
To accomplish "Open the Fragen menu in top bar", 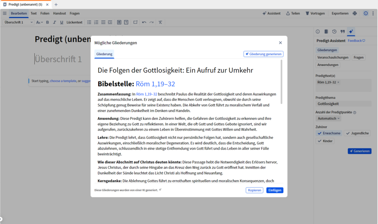I will click(x=75, y=13).
